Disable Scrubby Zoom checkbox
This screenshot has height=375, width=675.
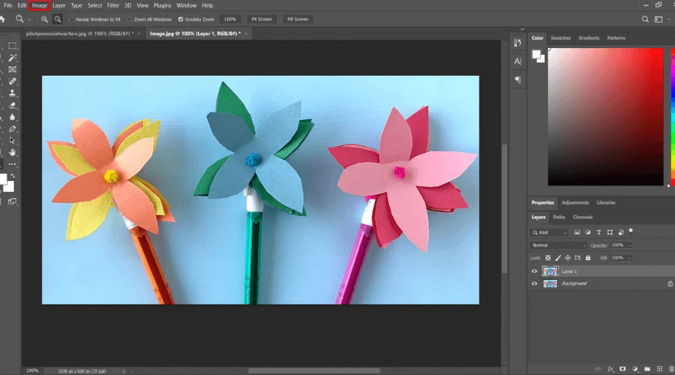coord(181,19)
